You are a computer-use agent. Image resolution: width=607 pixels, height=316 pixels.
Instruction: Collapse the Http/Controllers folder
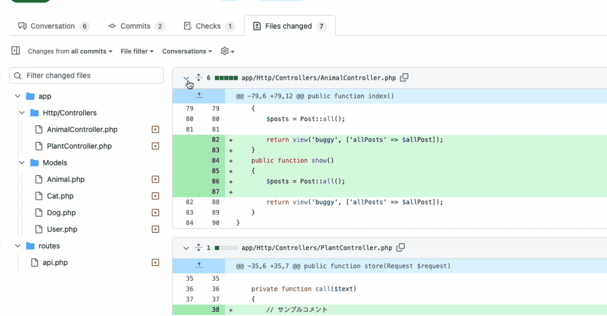[22, 113]
